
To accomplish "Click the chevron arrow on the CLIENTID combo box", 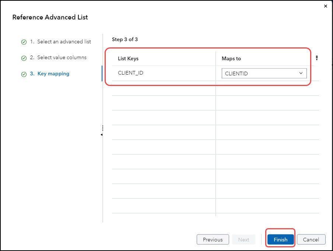I will [x=301, y=73].
